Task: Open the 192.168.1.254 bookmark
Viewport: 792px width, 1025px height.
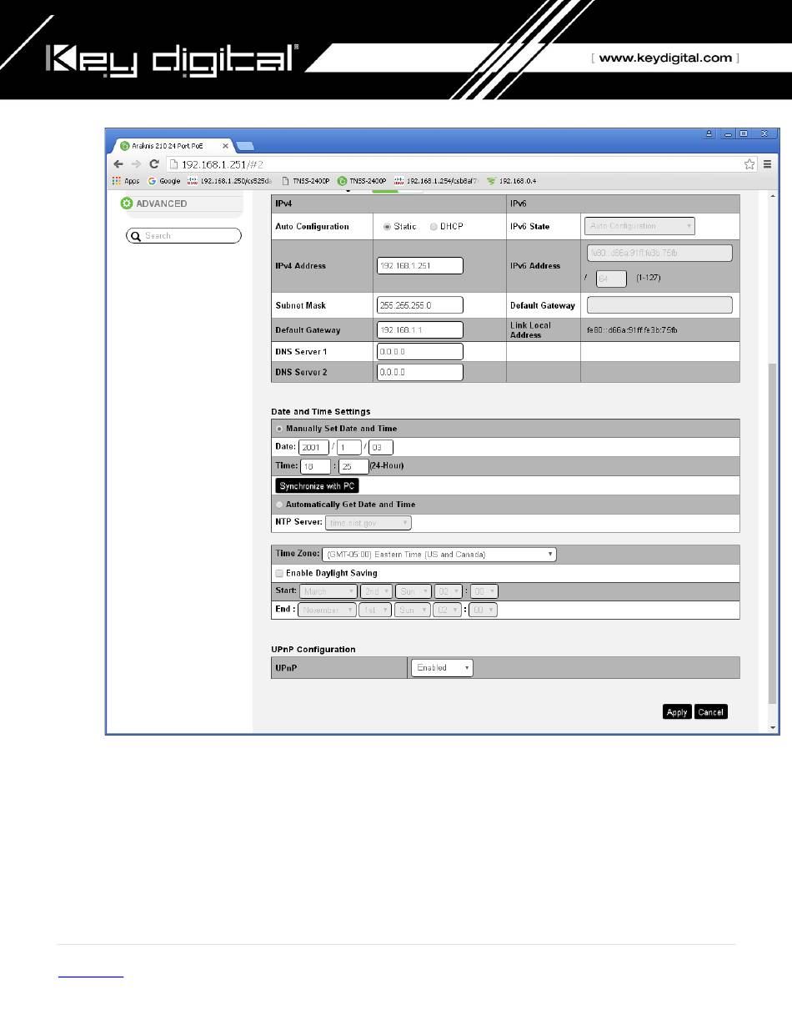Action: point(436,180)
